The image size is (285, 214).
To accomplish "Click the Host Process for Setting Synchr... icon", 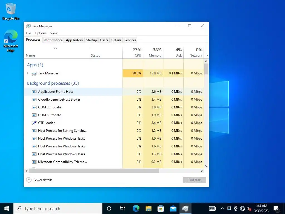I will 34,131.
